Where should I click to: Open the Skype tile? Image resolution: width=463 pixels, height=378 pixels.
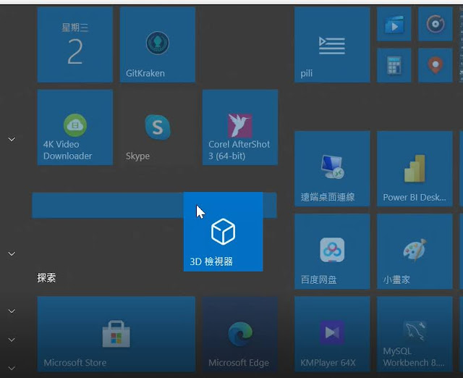(158, 127)
